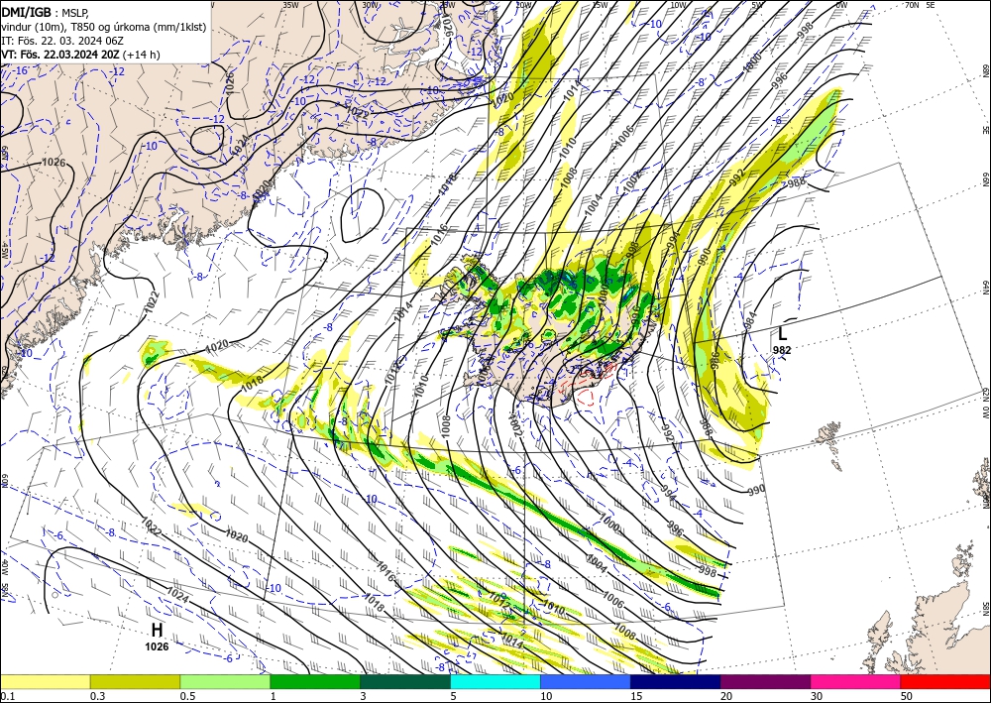Click the olive 0.3–0.5 legend swatch
The image size is (991, 703).
[135, 681]
